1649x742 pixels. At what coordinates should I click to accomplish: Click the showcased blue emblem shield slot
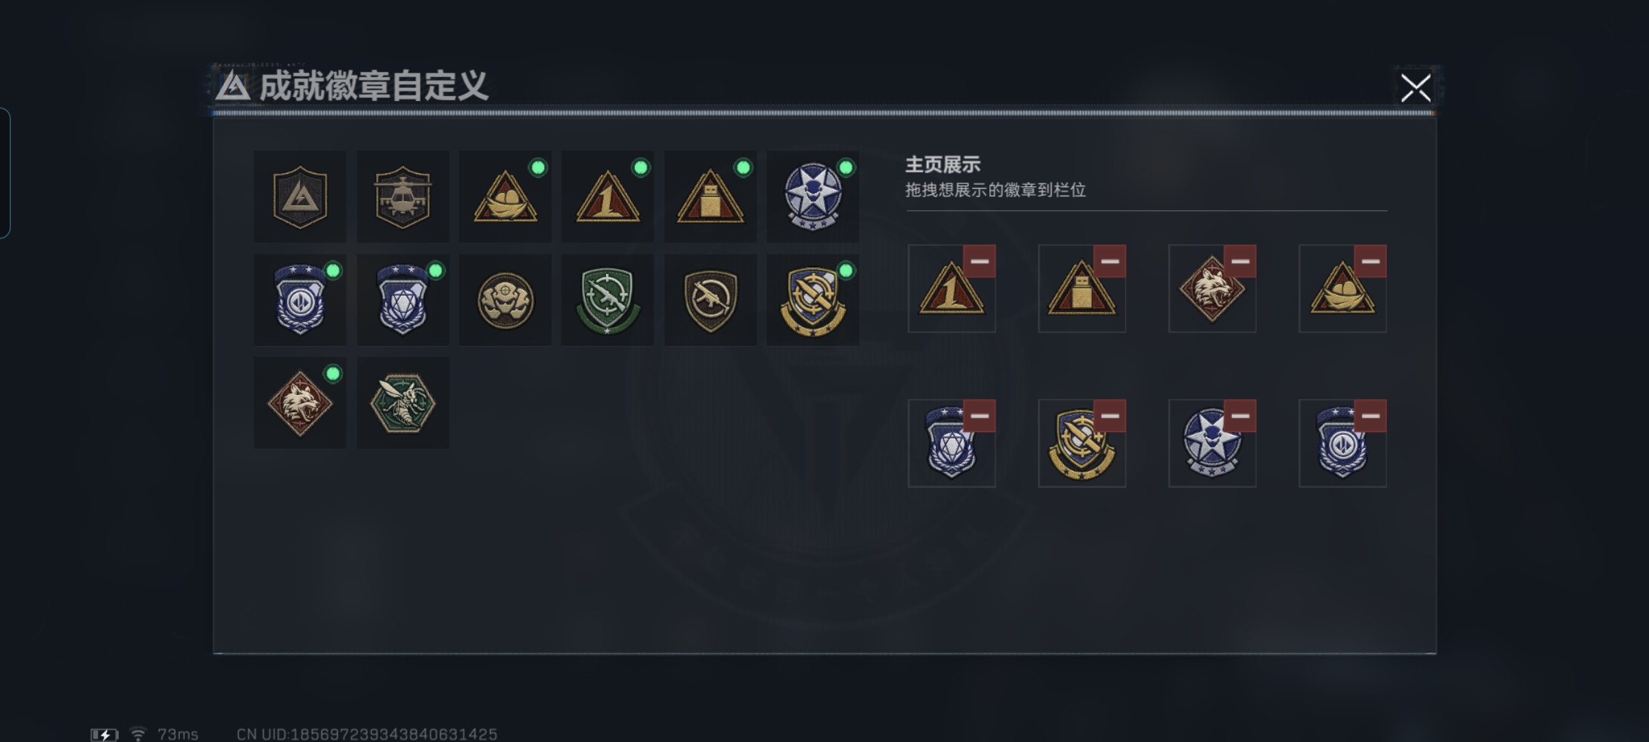click(1343, 443)
